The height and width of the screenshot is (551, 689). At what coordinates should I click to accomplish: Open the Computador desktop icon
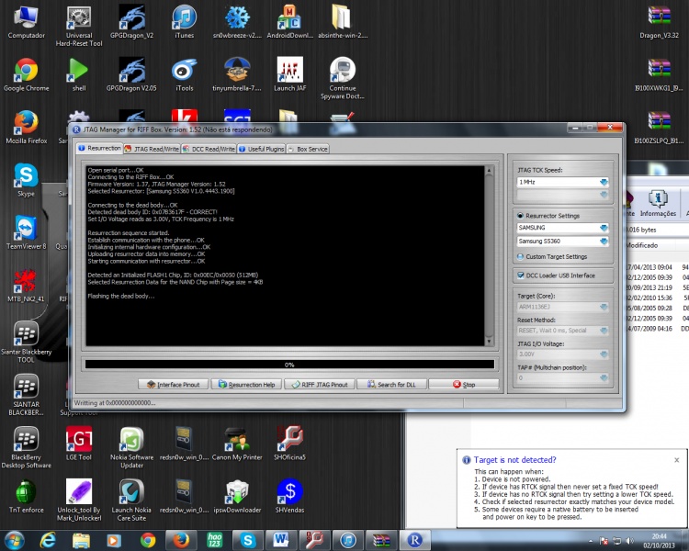click(26, 22)
